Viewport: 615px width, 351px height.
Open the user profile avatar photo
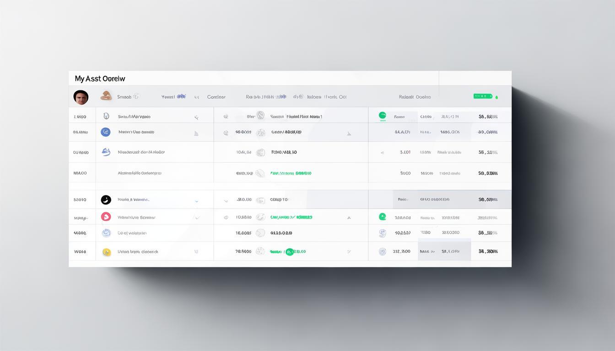click(81, 97)
